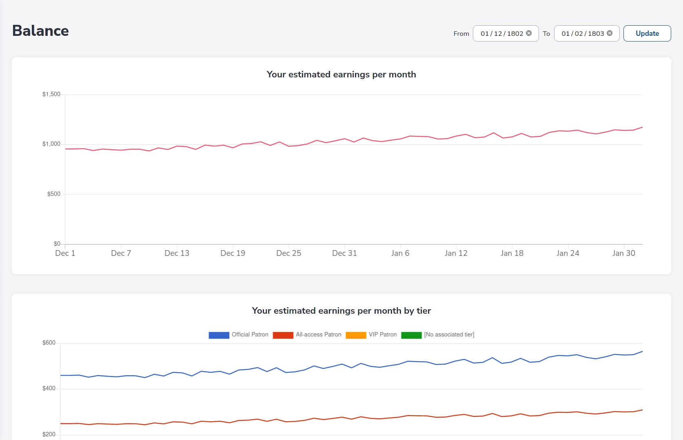Viewport: 683px width, 440px height.
Task: Click the Jan 12 axis label
Action: (x=456, y=253)
